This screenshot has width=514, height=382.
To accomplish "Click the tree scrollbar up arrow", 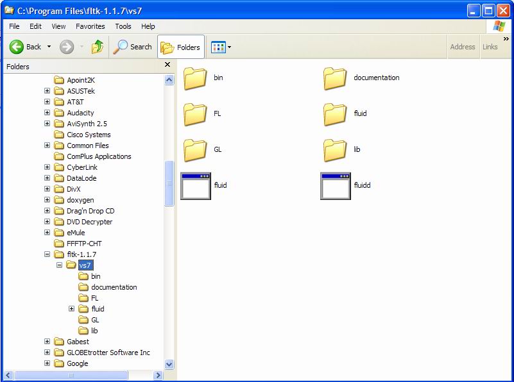I will click(169, 79).
